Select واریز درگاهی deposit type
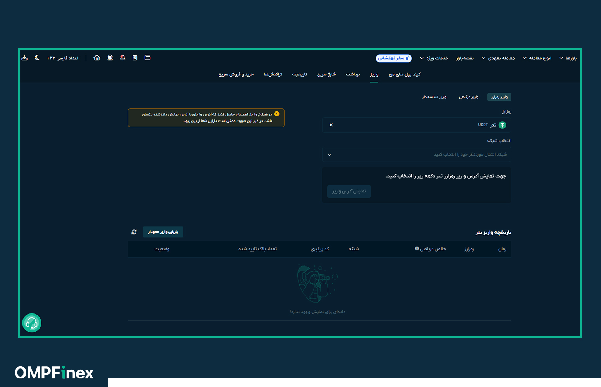Viewport: 601px width, 387px height. tap(469, 97)
